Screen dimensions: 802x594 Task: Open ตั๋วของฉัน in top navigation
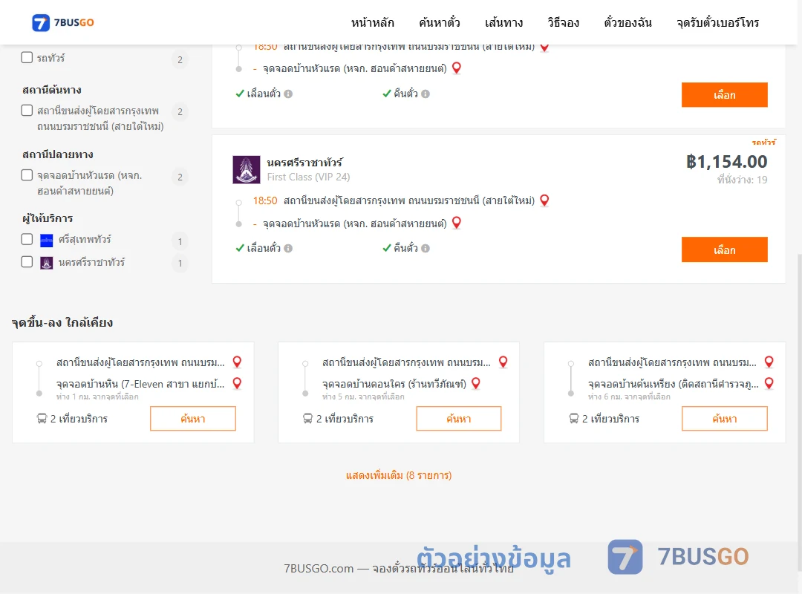pyautogui.click(x=627, y=22)
